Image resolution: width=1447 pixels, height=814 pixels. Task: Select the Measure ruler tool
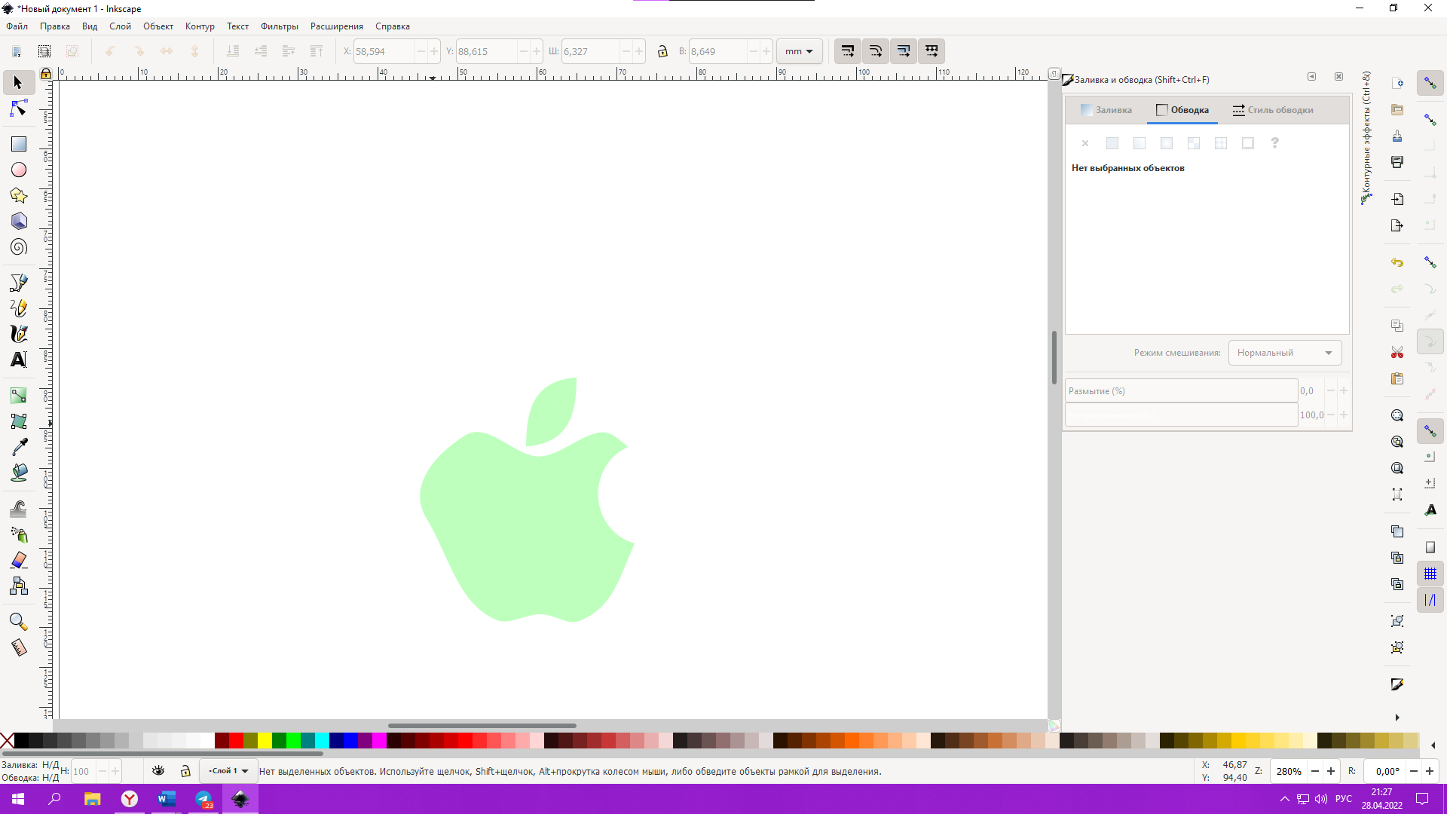(x=18, y=647)
